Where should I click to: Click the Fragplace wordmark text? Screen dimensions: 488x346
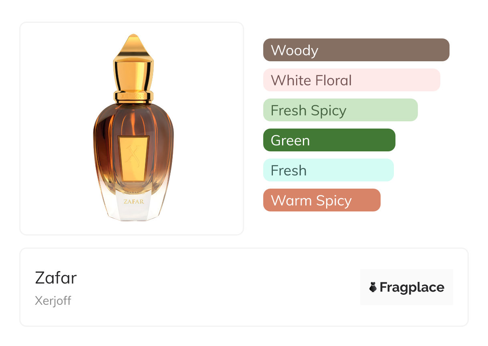pyautogui.click(x=412, y=287)
